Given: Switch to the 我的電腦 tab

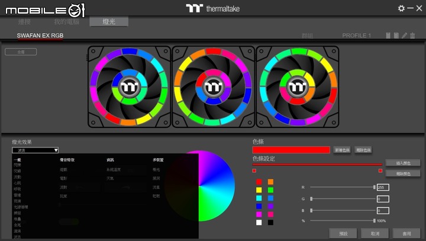Looking at the screenshot, I should (66, 21).
